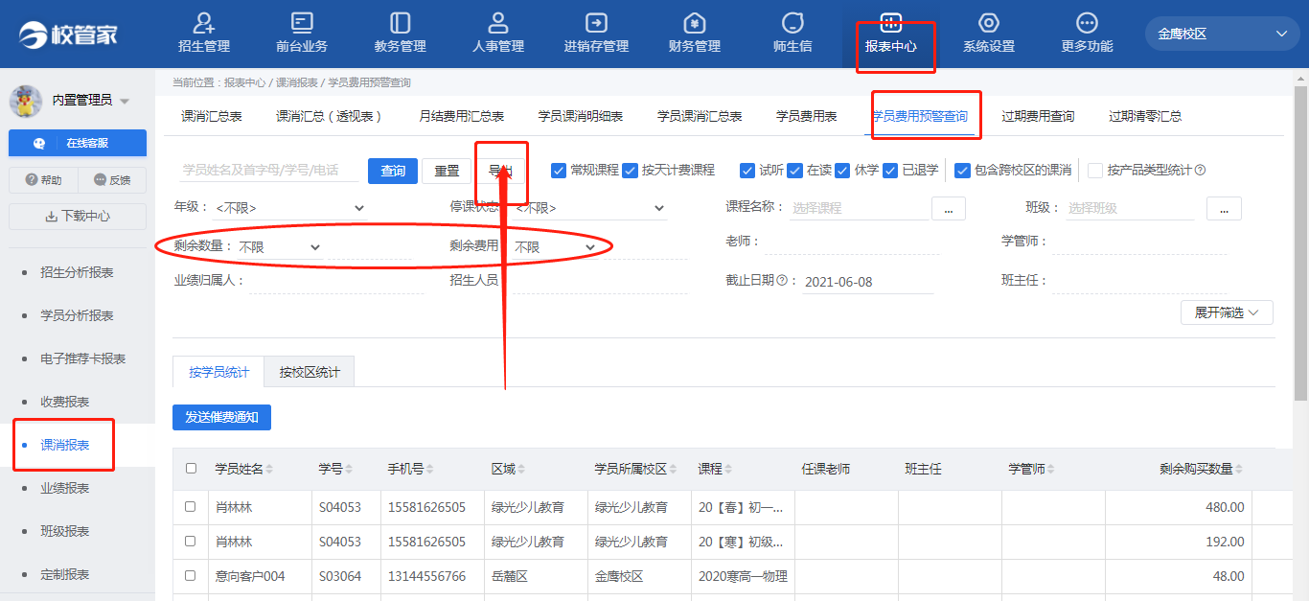Expand 内置管理员 user menu arrow
Image resolution: width=1309 pixels, height=601 pixels.
pos(125,102)
